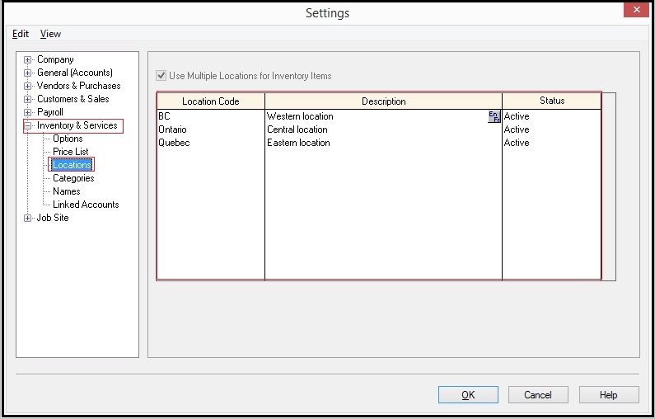
Task: Open Categories in the settings tree
Action: (x=73, y=178)
